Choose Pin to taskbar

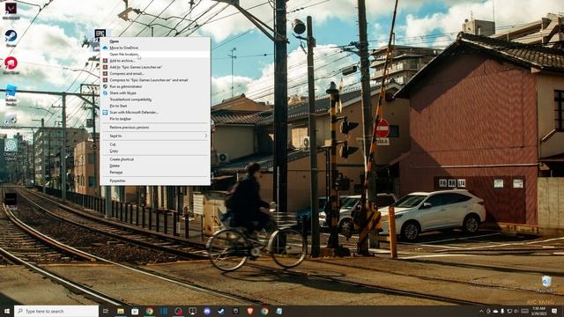pyautogui.click(x=155, y=119)
